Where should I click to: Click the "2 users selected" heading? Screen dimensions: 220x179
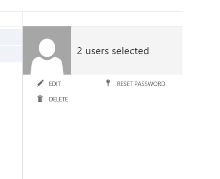click(113, 51)
